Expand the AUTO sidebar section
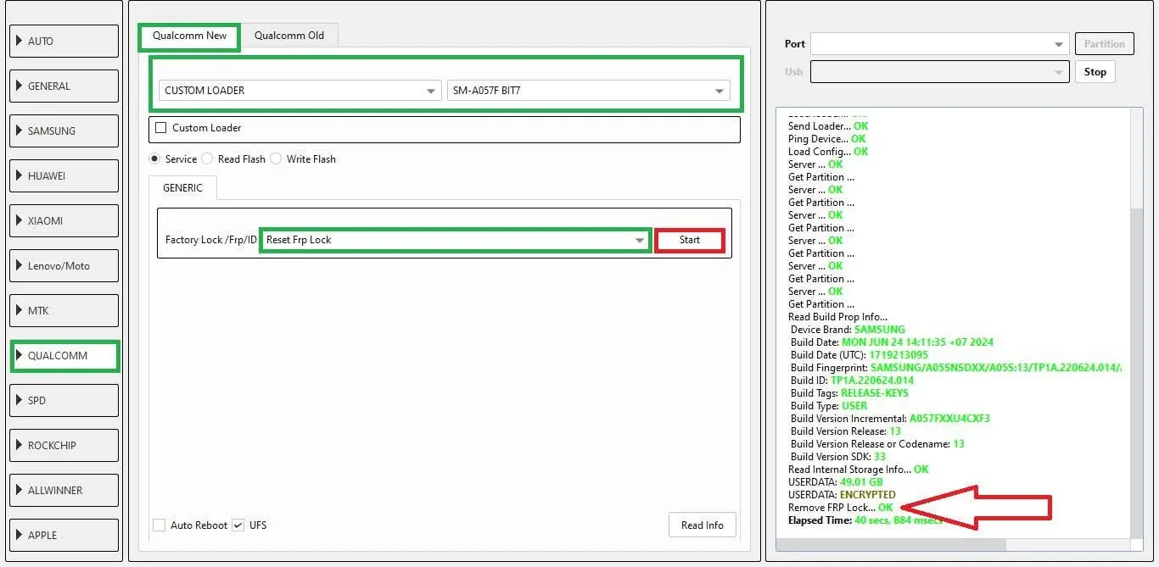Viewport: 1159px width, 567px height. (x=64, y=41)
